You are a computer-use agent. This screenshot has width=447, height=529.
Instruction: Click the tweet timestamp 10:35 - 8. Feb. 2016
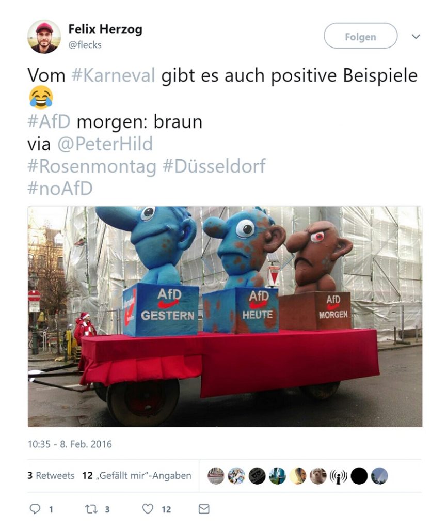[70, 444]
